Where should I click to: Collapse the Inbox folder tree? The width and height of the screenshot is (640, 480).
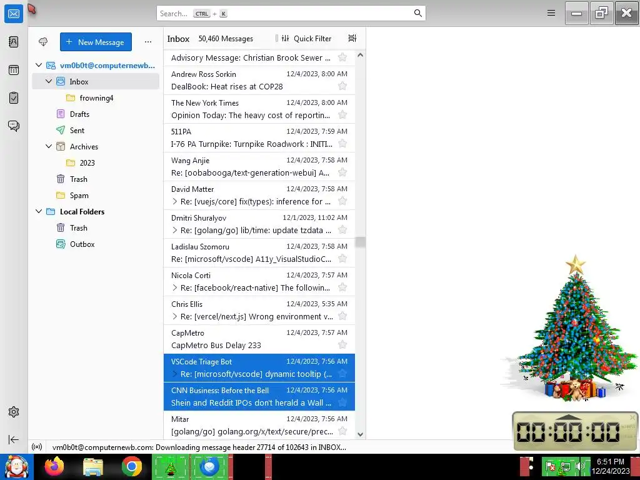(x=49, y=81)
